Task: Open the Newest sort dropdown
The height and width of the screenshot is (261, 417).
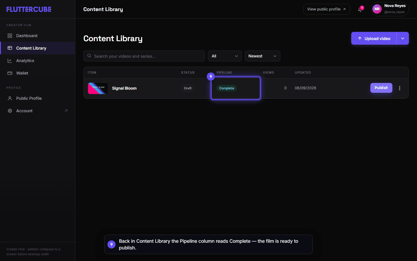Action: click(x=262, y=56)
